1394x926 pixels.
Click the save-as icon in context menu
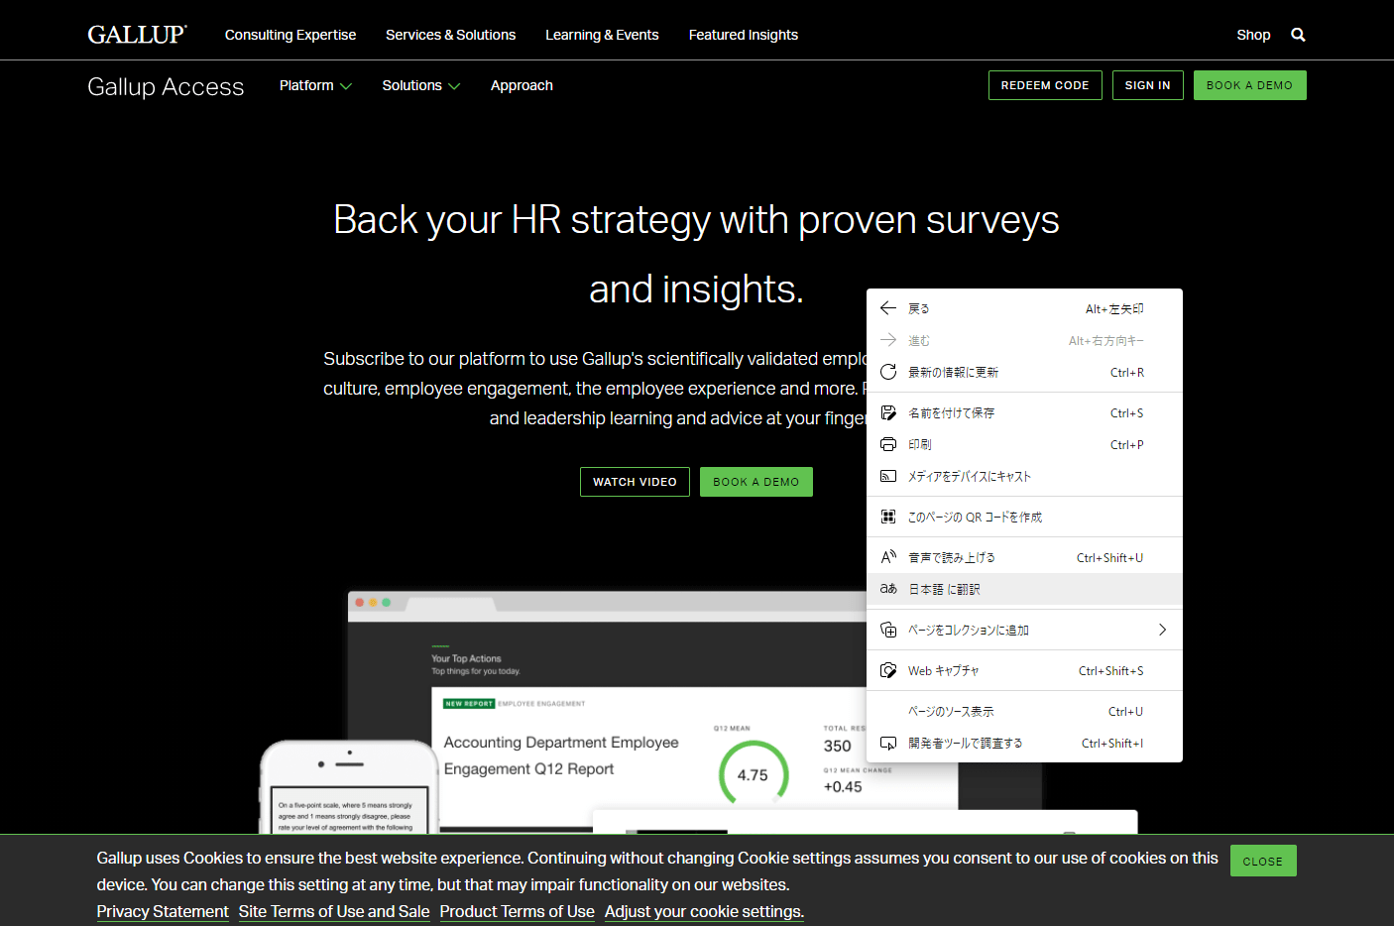(x=888, y=412)
